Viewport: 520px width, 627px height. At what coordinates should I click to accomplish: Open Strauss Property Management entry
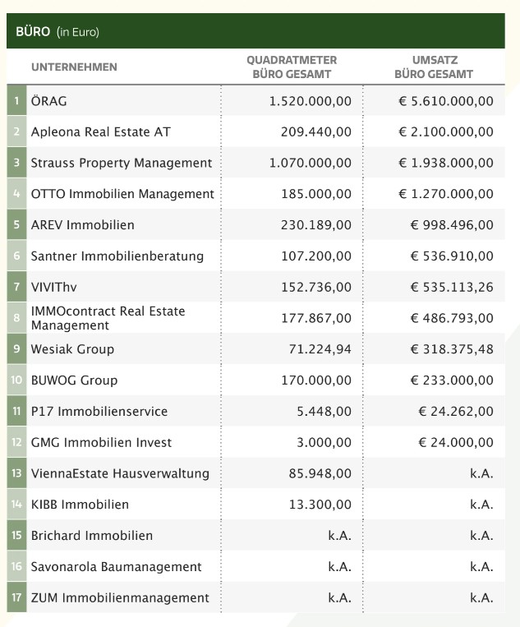click(x=121, y=163)
